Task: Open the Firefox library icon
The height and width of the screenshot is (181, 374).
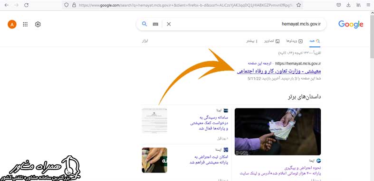Action: tap(358, 5)
